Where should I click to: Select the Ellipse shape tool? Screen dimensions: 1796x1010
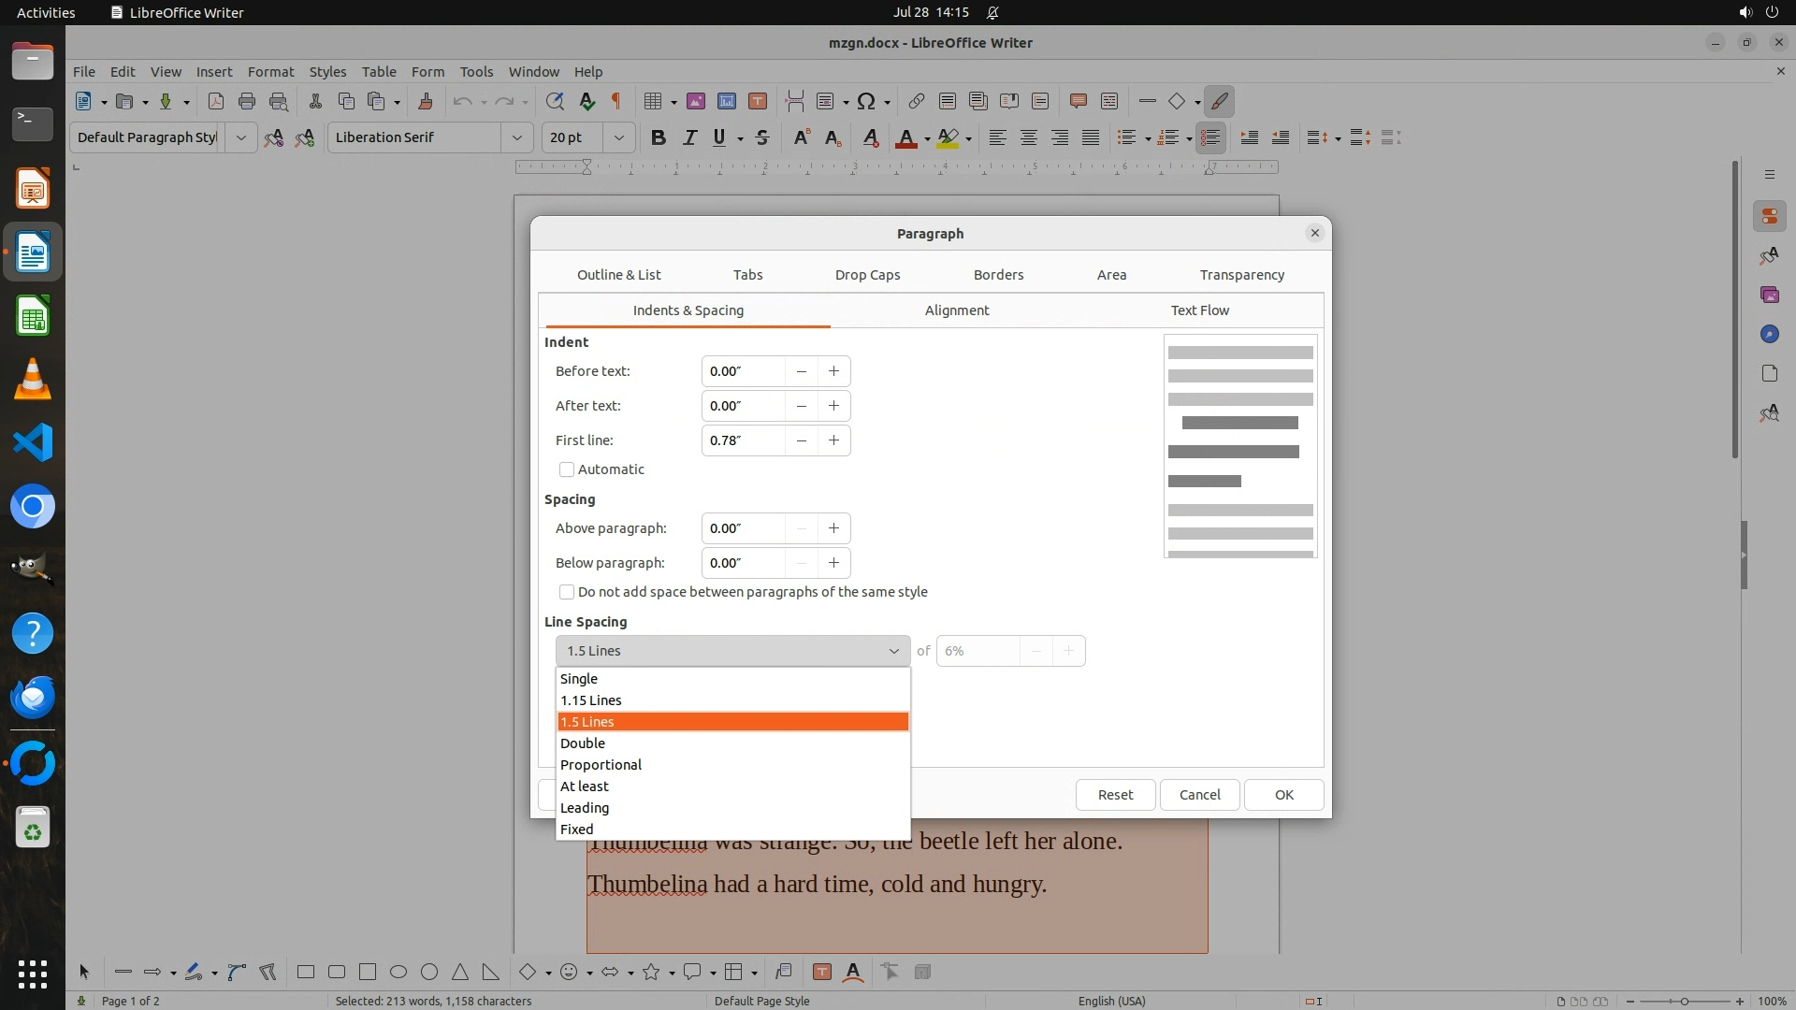click(398, 972)
